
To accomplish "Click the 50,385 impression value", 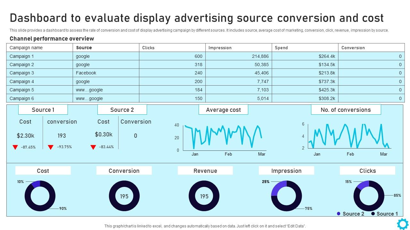I will tap(262, 65).
